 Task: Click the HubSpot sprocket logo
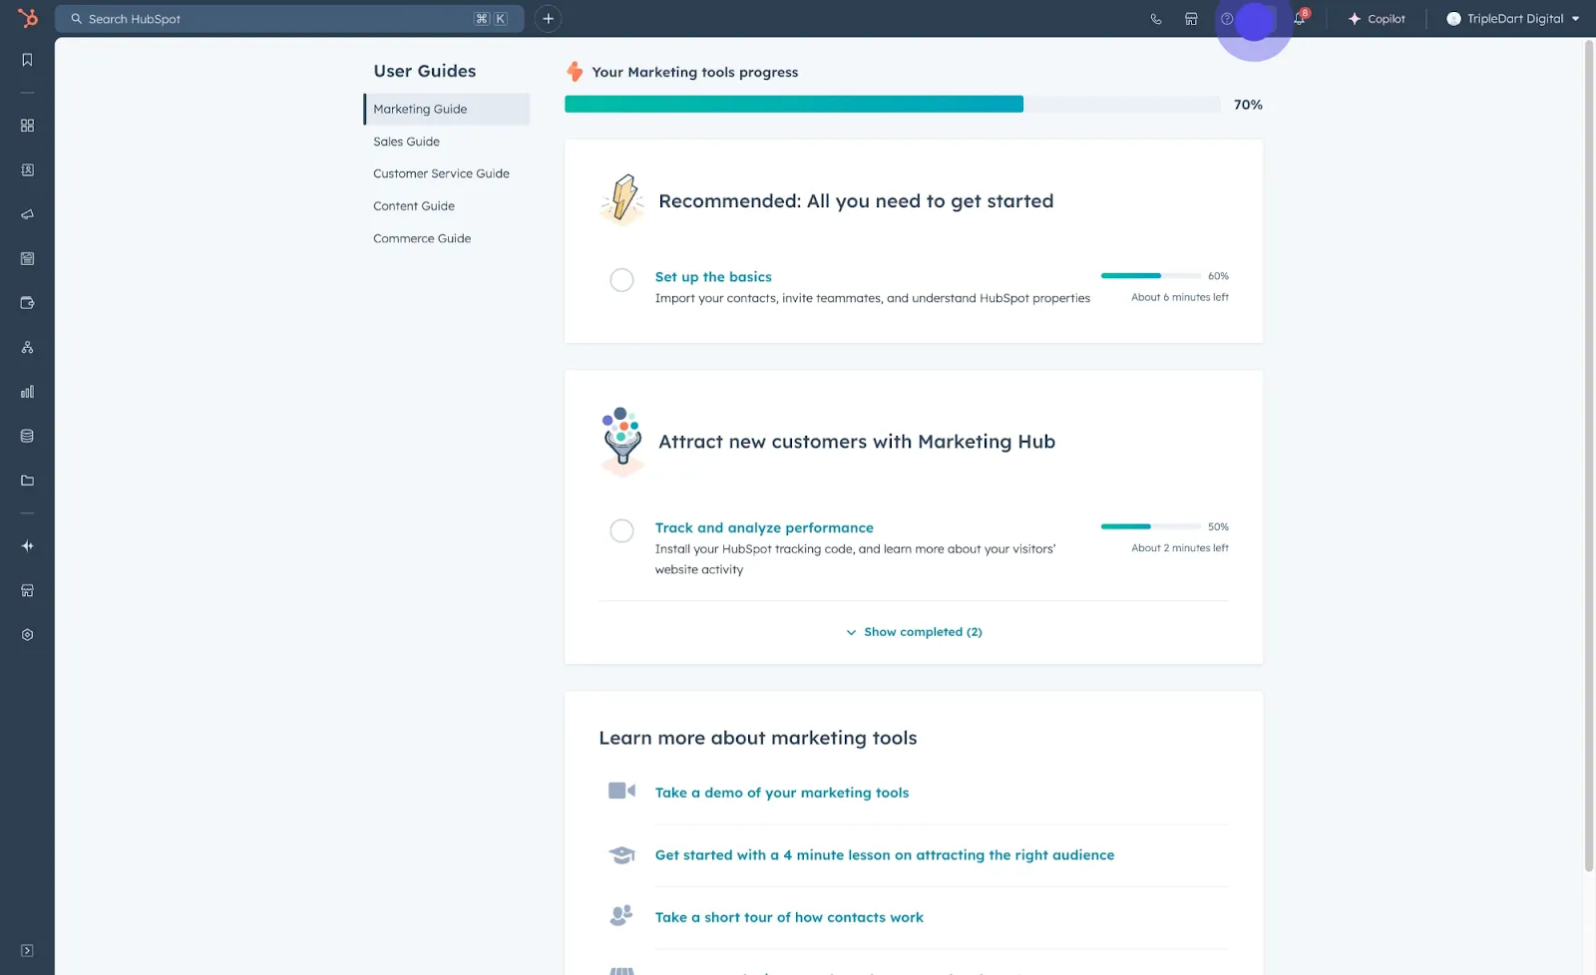[28, 18]
